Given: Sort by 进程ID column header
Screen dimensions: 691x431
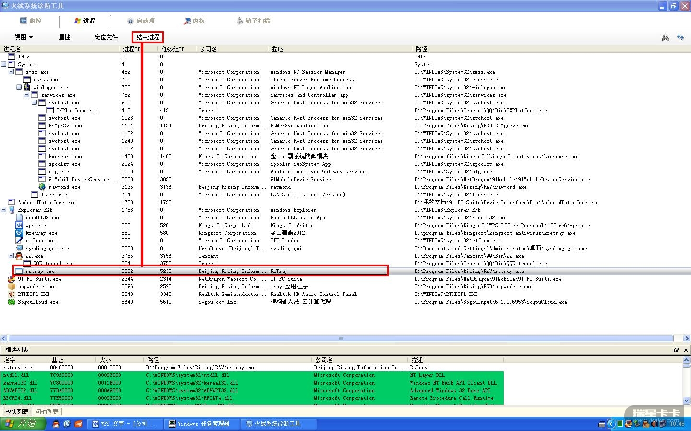Looking at the screenshot, I should [x=139, y=49].
